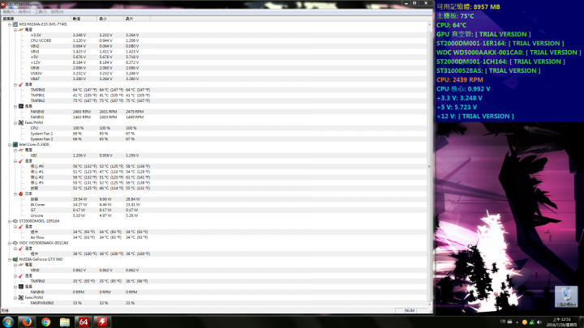Click the CH input language indicator
The height and width of the screenshot is (328, 584).
click(503, 322)
